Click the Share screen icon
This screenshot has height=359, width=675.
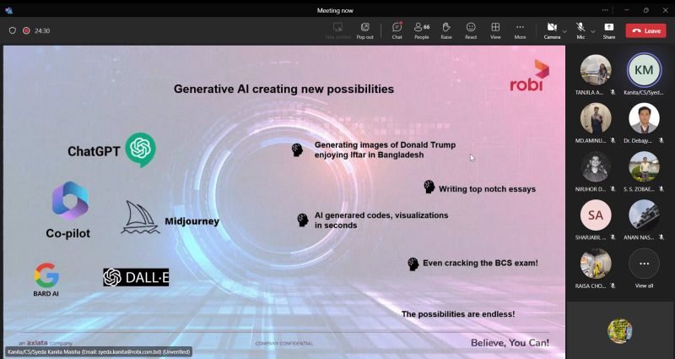(x=608, y=30)
